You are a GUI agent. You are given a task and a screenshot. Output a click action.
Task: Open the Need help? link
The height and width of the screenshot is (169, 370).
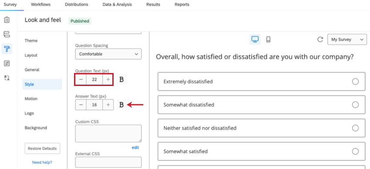point(42,162)
